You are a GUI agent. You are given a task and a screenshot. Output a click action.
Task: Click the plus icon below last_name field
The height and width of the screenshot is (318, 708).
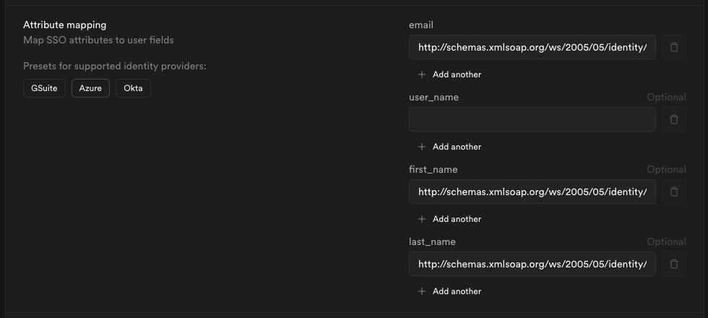click(x=422, y=291)
